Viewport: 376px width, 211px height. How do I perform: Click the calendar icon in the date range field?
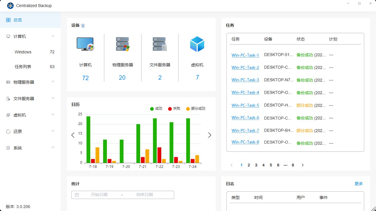pyautogui.click(x=77, y=195)
